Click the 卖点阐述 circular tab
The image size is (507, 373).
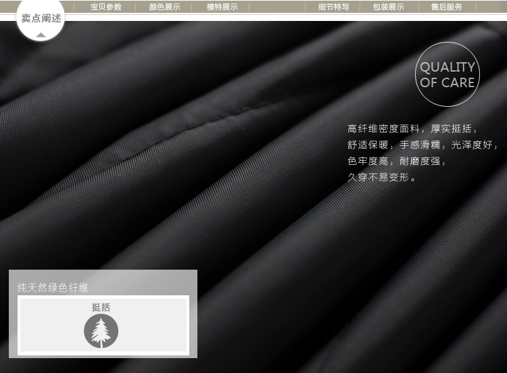tap(41, 19)
